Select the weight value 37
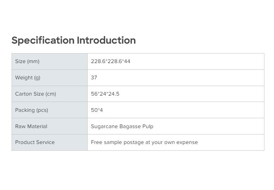This screenshot has height=190, width=274. click(x=94, y=78)
